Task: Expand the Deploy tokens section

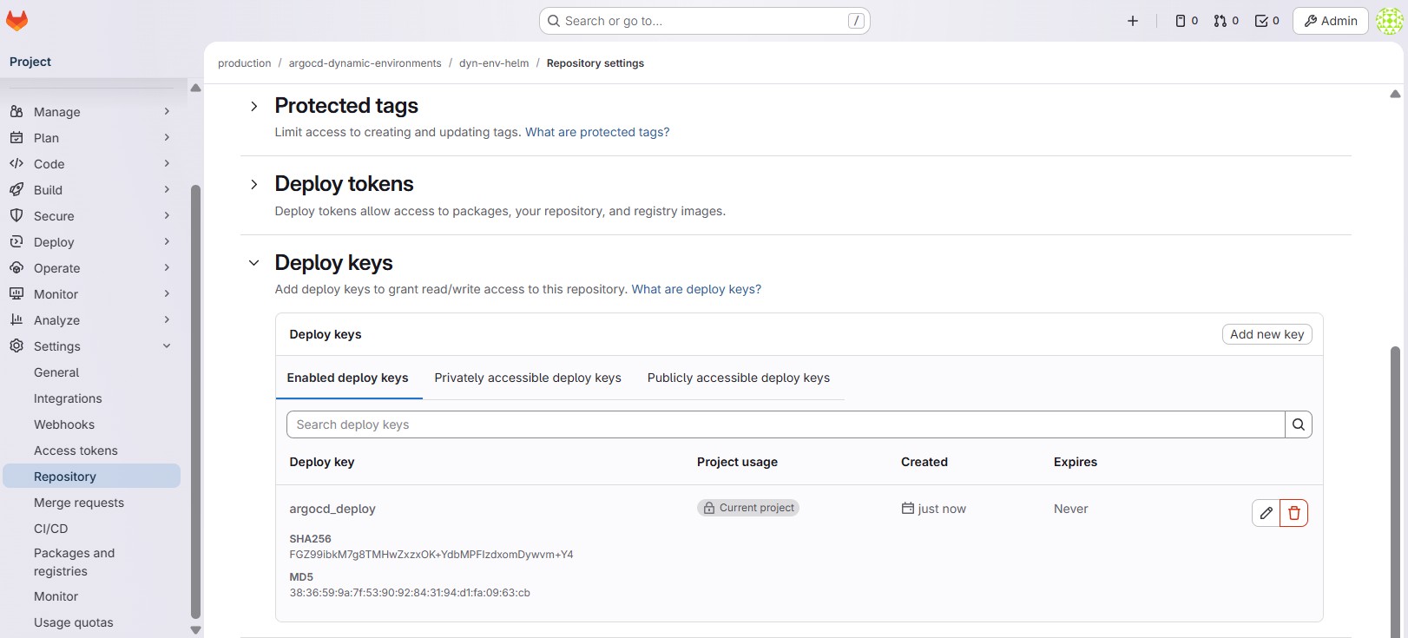Action: pyautogui.click(x=253, y=184)
